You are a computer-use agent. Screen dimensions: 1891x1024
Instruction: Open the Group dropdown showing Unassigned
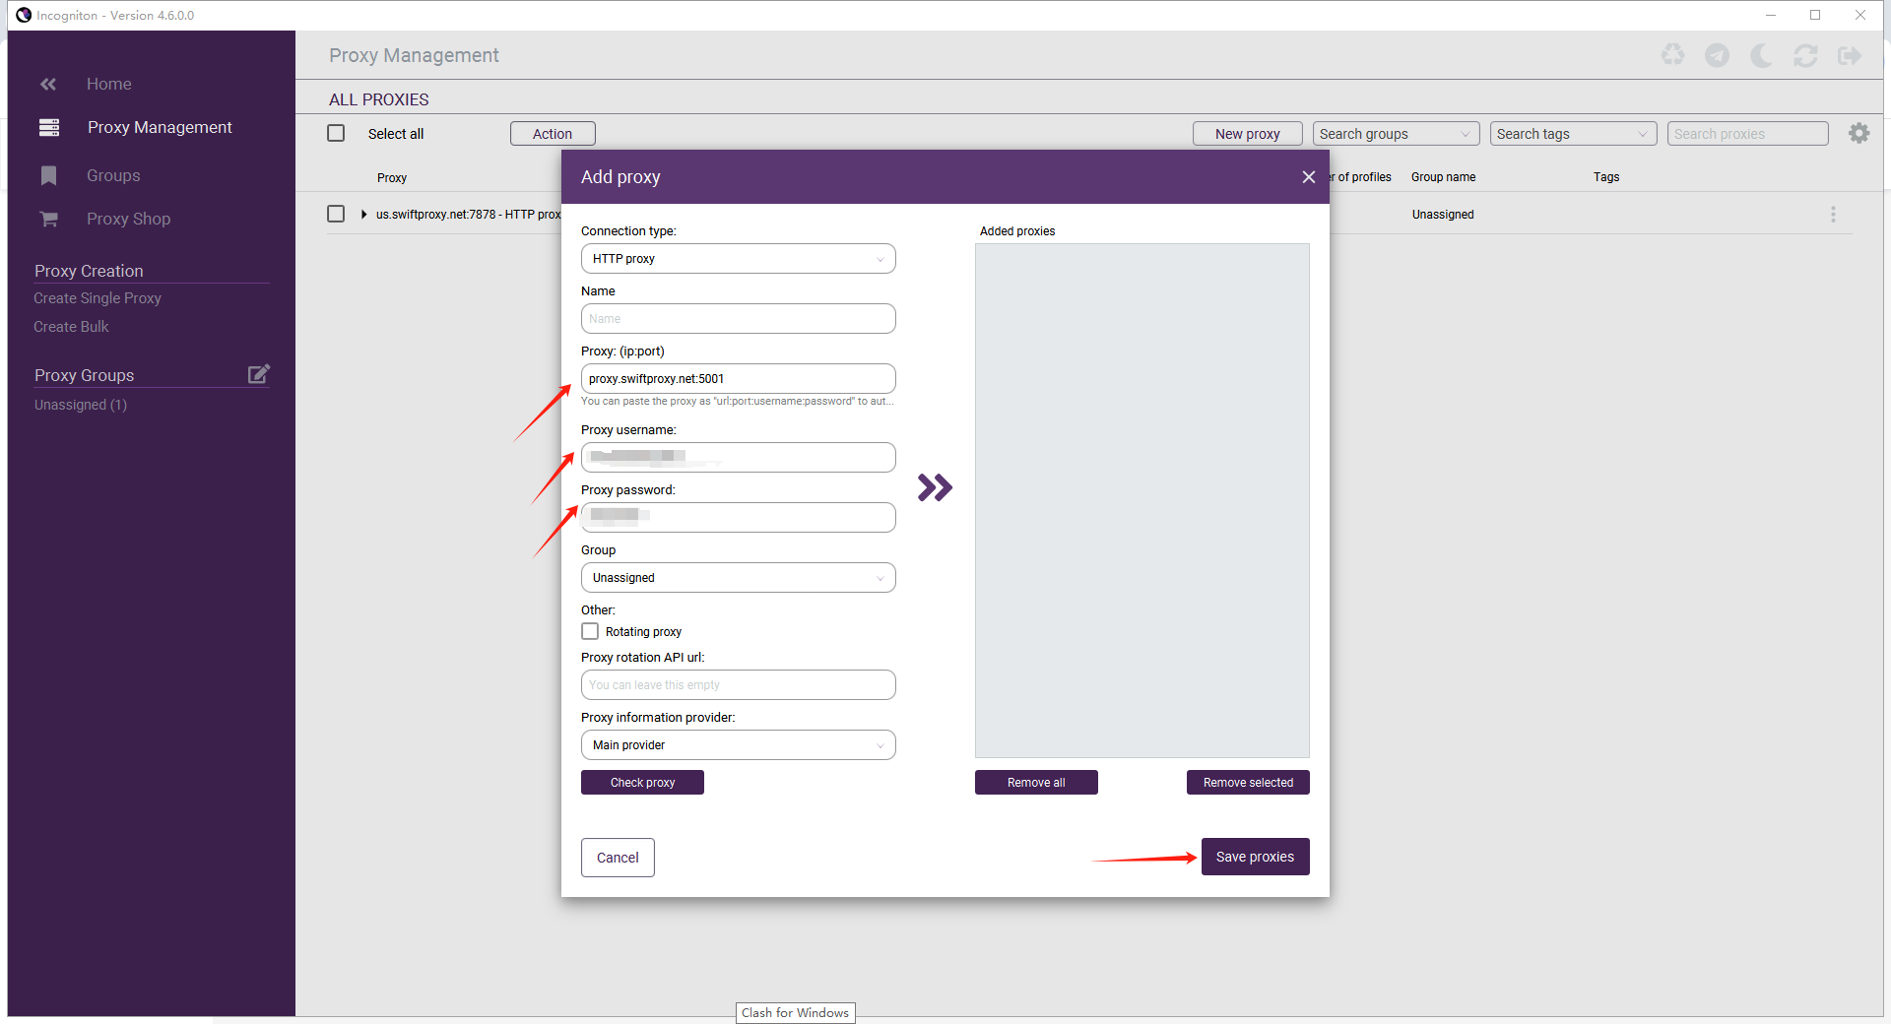point(738,578)
